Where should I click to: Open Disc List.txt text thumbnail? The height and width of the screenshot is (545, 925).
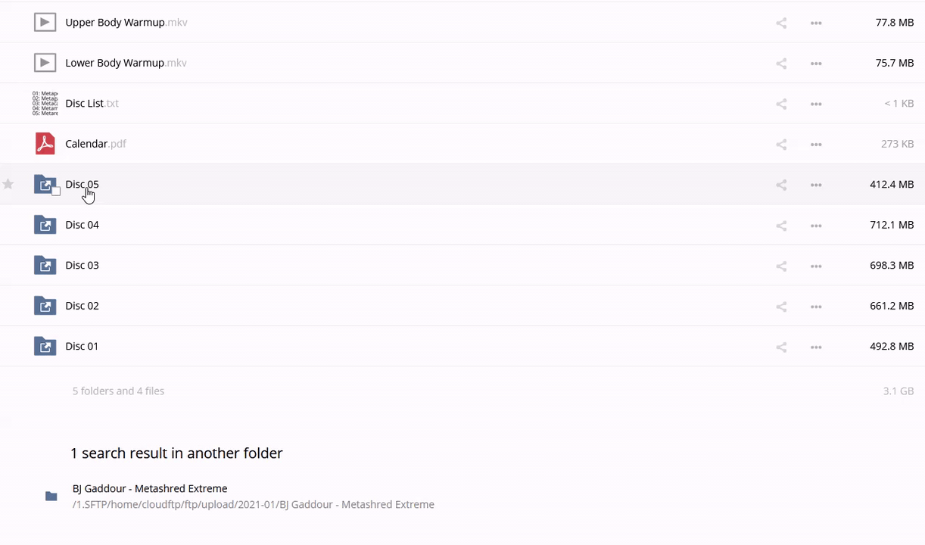(45, 103)
